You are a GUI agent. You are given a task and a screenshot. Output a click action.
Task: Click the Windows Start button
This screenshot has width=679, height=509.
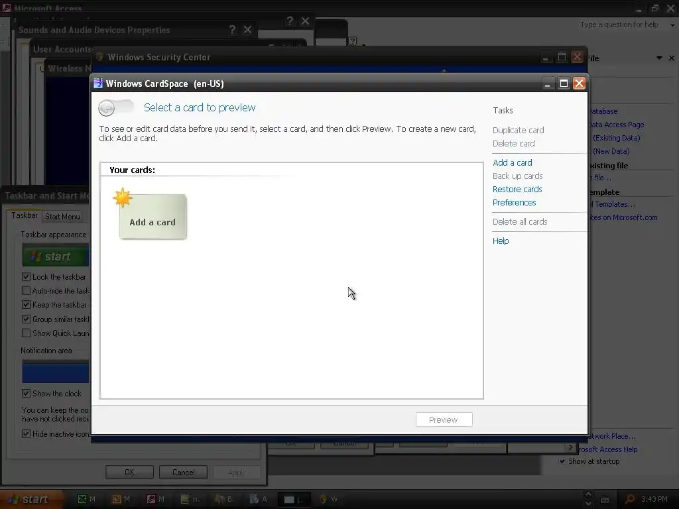(x=31, y=500)
